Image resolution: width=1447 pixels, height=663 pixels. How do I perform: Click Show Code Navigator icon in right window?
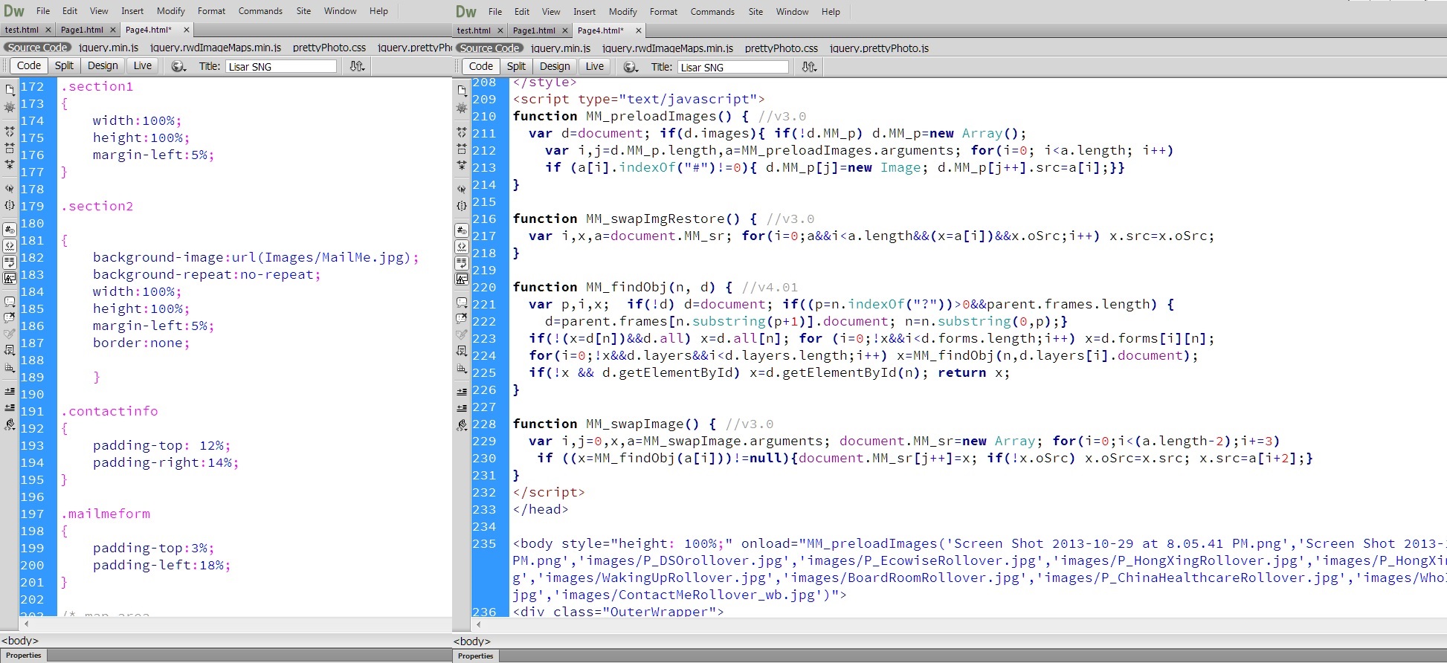click(462, 109)
